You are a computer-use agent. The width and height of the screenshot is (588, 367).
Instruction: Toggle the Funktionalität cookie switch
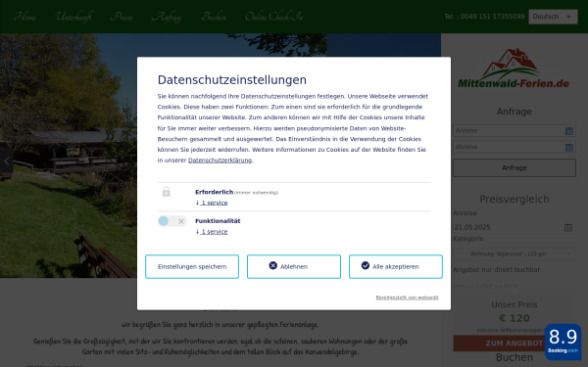pos(172,221)
